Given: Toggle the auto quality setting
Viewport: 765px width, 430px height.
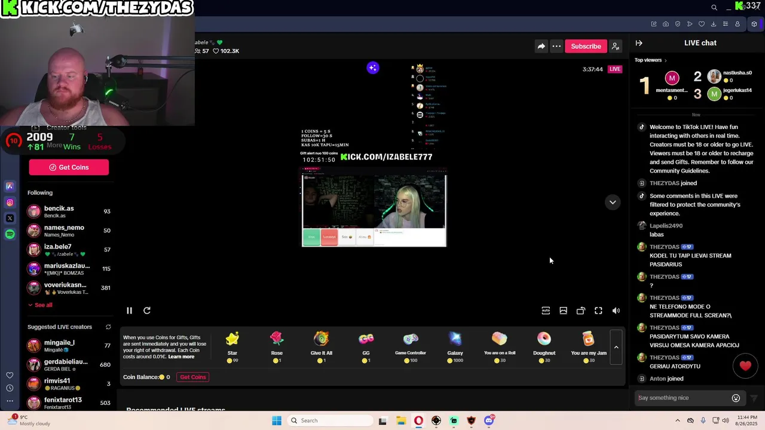Looking at the screenshot, I should [x=546, y=311].
